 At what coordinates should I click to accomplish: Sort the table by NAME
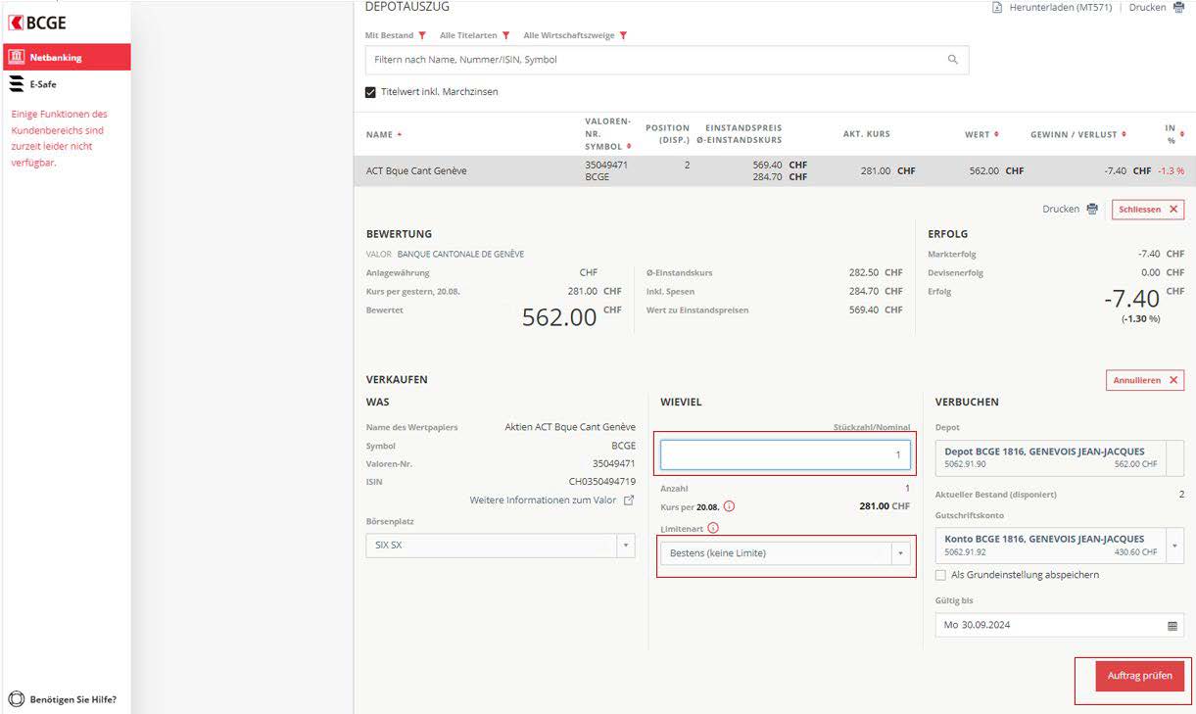[384, 134]
